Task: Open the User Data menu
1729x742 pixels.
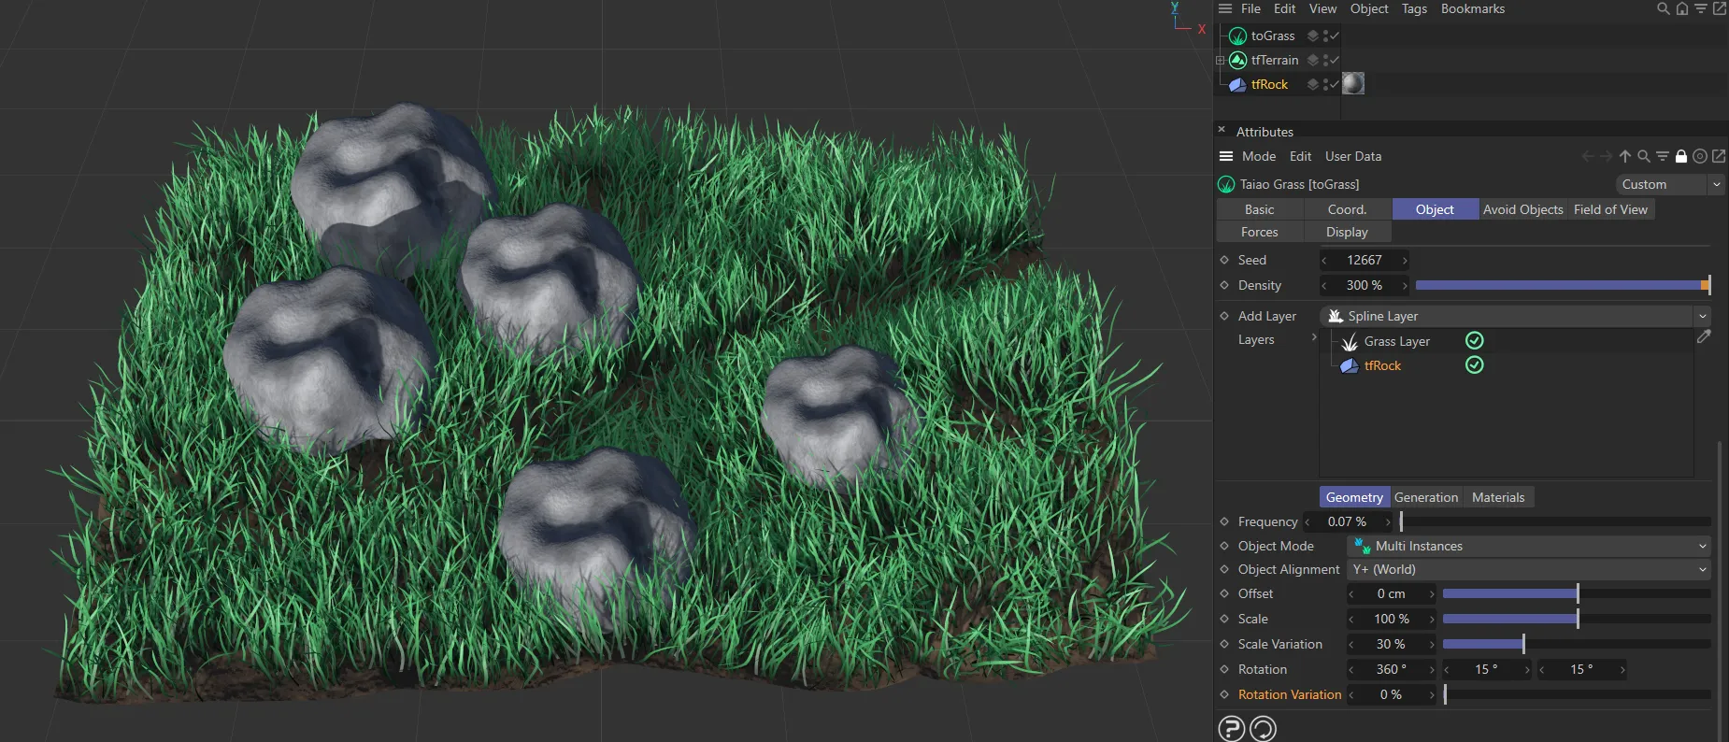Action: pyautogui.click(x=1353, y=156)
